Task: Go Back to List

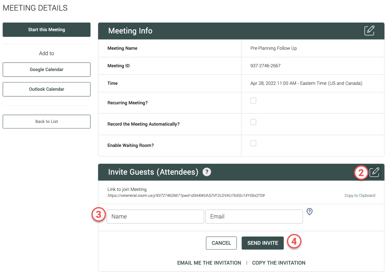Action: 47,122
